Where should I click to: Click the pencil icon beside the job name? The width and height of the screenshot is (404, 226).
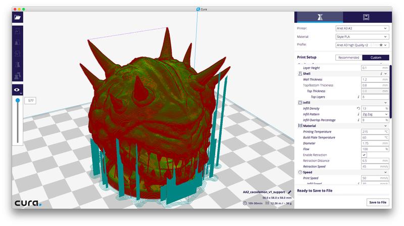pyautogui.click(x=289, y=192)
